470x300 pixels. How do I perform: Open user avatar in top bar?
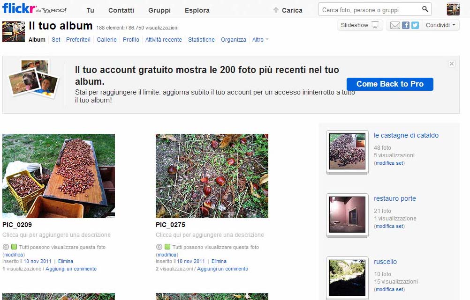click(x=453, y=9)
